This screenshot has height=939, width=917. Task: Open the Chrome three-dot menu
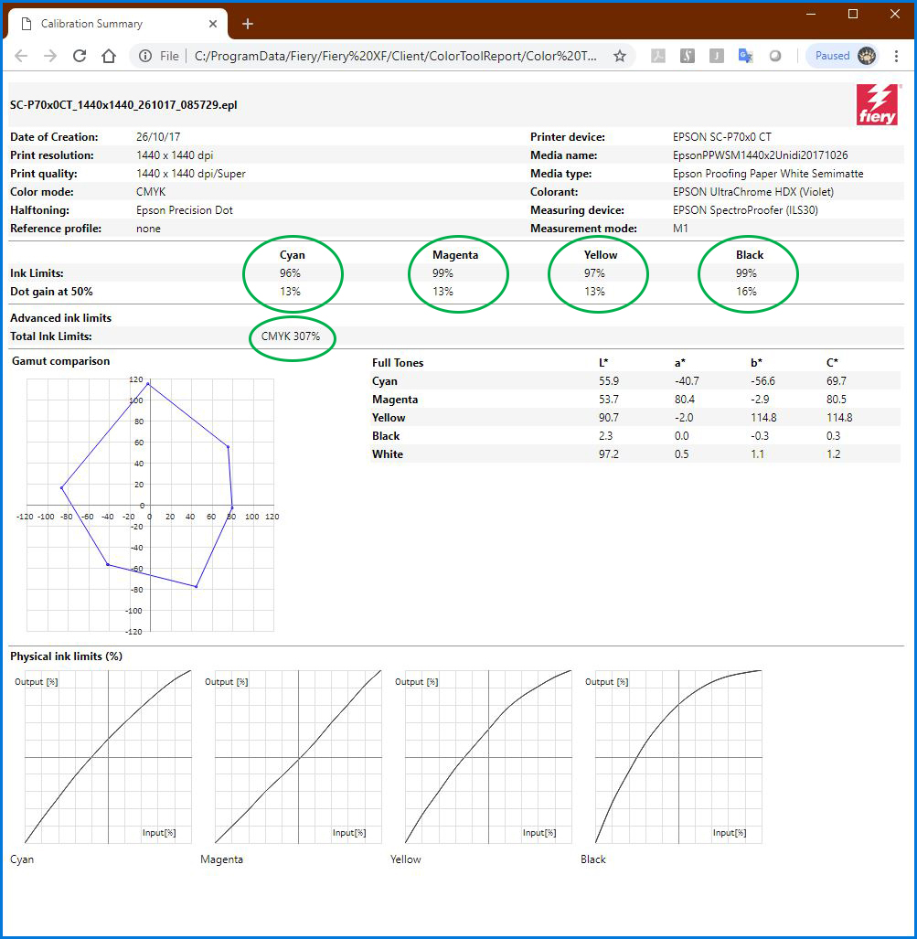[896, 56]
